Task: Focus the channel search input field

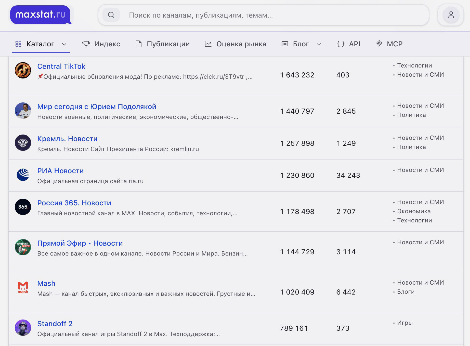Action: [x=264, y=15]
